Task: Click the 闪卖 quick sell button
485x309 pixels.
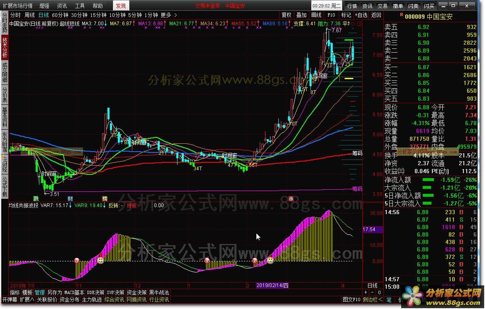Action: tap(414, 6)
